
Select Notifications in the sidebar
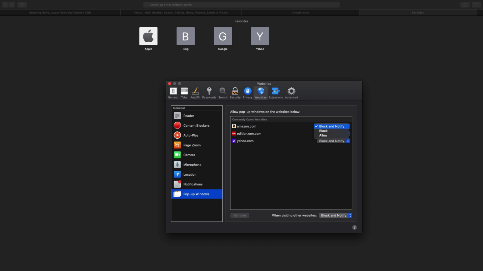[x=193, y=184]
